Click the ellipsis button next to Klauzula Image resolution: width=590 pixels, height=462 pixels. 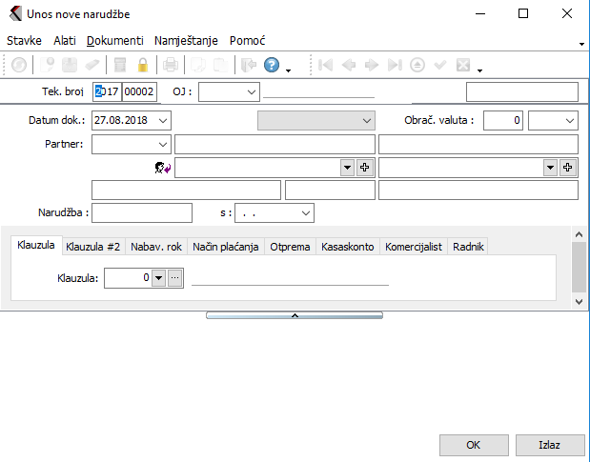(174, 278)
